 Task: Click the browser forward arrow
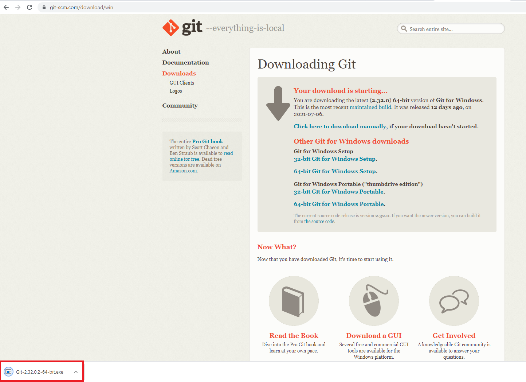coord(18,7)
